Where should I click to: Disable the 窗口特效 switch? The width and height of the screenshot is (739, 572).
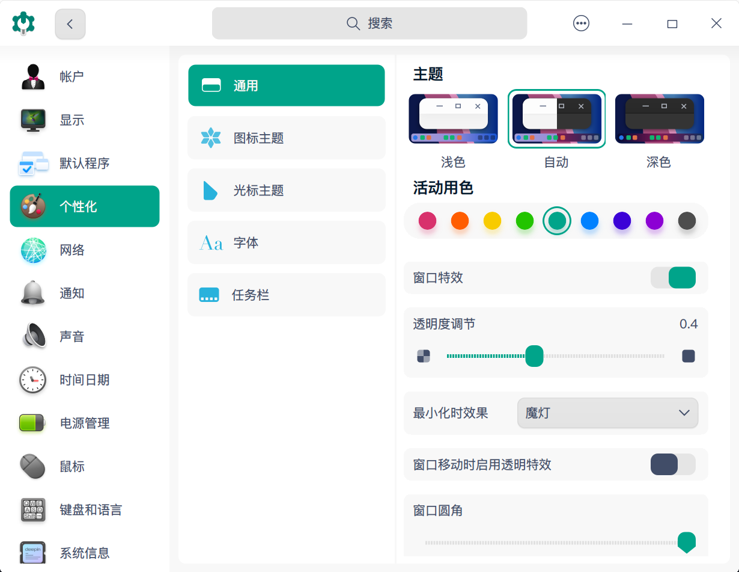[673, 277]
